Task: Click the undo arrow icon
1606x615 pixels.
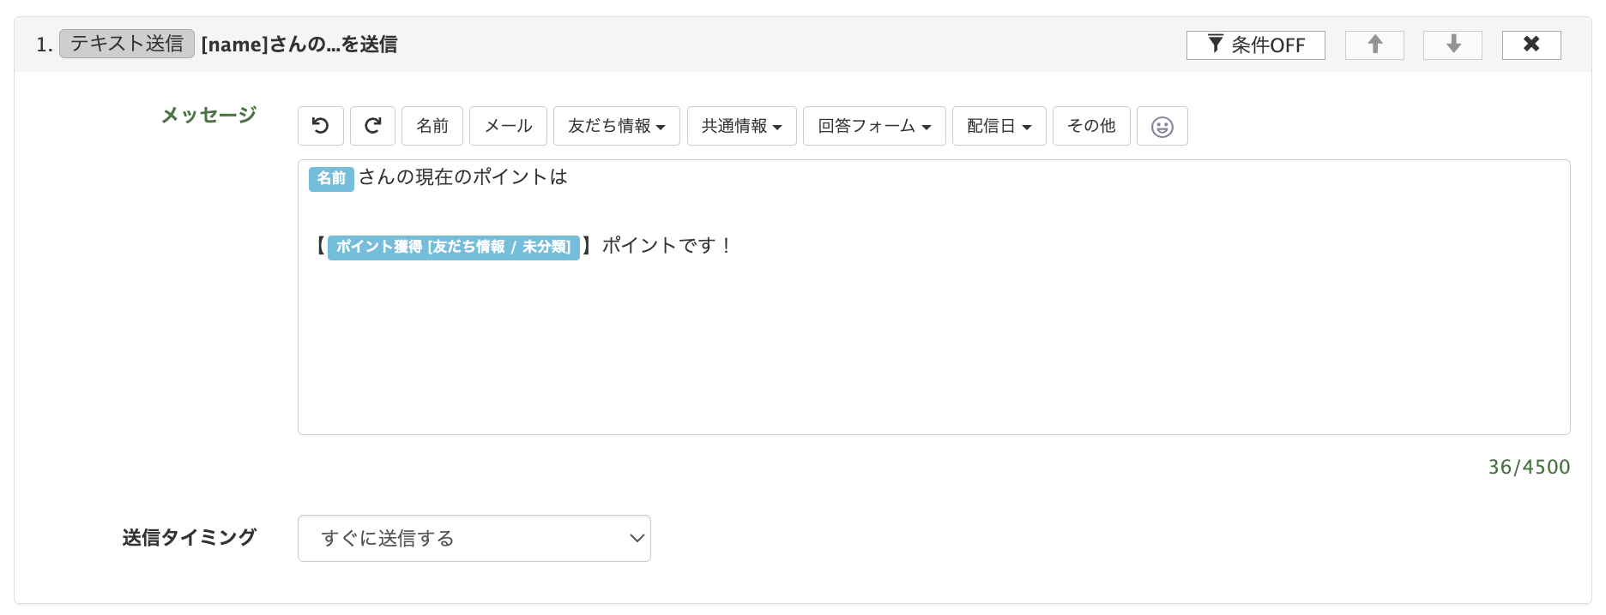Action: 321,126
